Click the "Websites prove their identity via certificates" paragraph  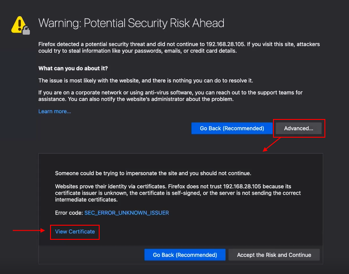pos(177,193)
